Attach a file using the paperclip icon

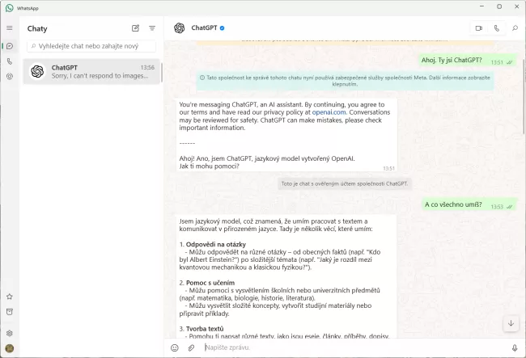[192, 347]
